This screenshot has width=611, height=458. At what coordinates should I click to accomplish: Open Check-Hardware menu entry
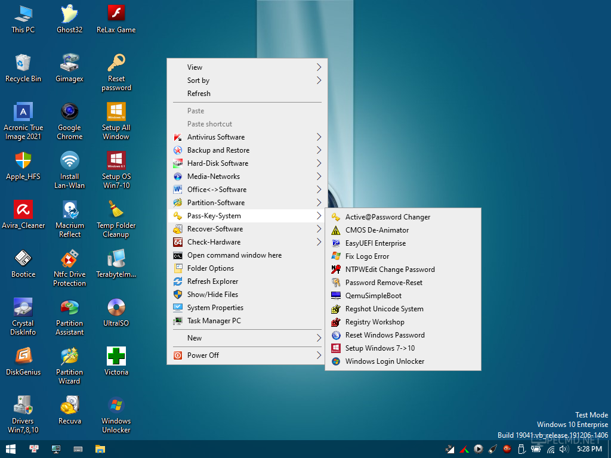247,242
